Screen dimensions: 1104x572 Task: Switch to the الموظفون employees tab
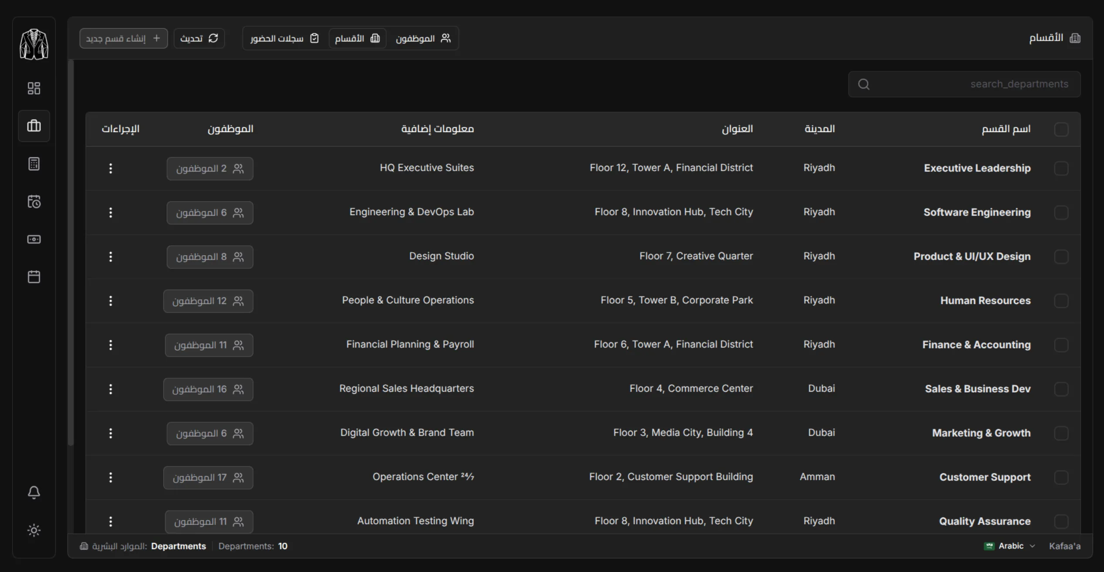tap(423, 38)
